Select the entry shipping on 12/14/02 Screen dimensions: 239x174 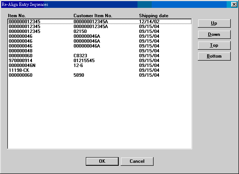pos(149,22)
